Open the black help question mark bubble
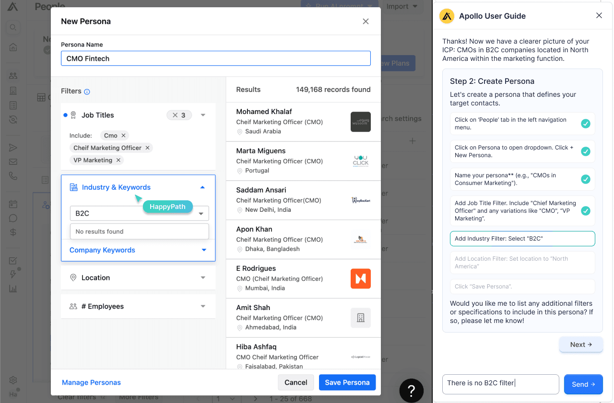This screenshot has height=403, width=614. (x=412, y=390)
